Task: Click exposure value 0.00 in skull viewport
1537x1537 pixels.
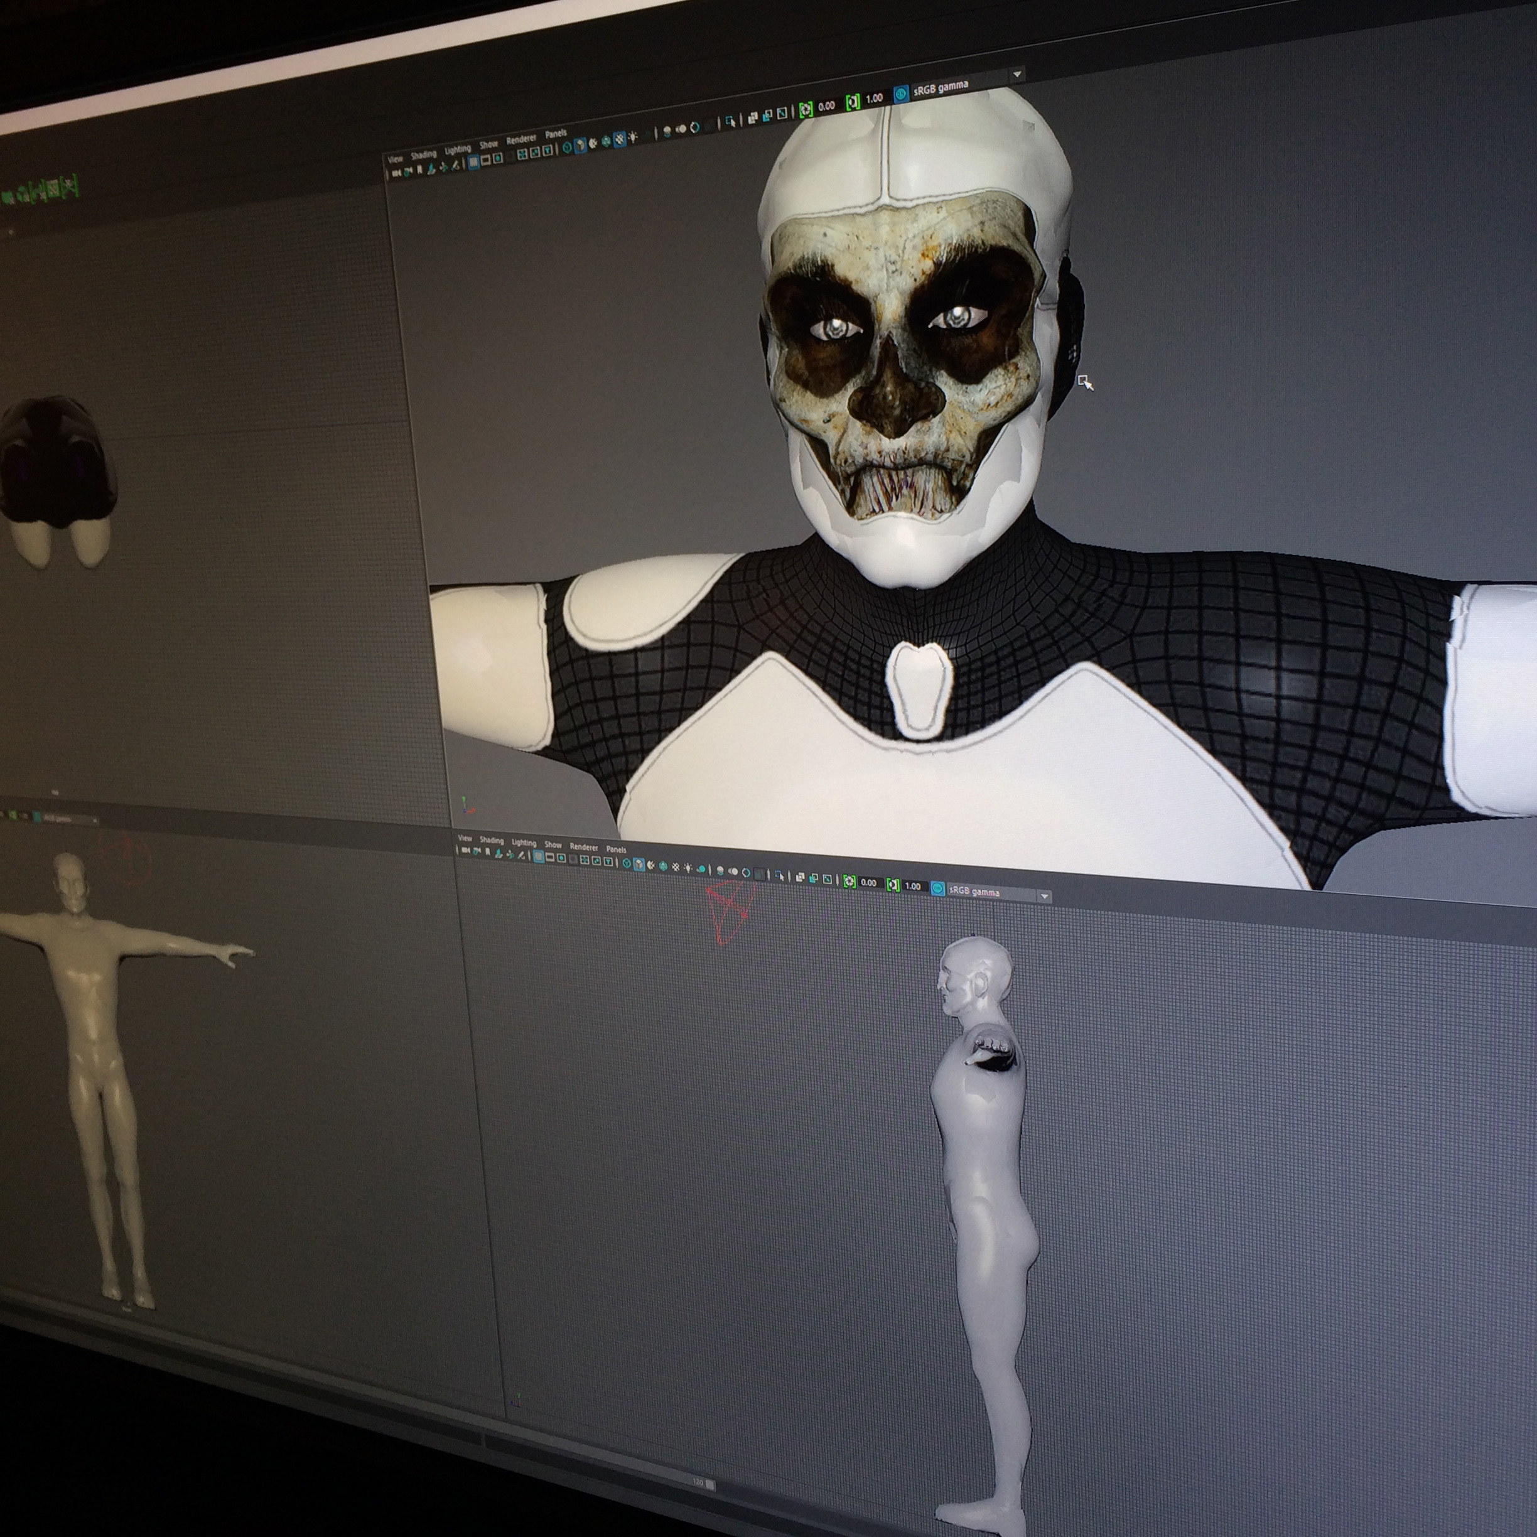Action: click(826, 106)
